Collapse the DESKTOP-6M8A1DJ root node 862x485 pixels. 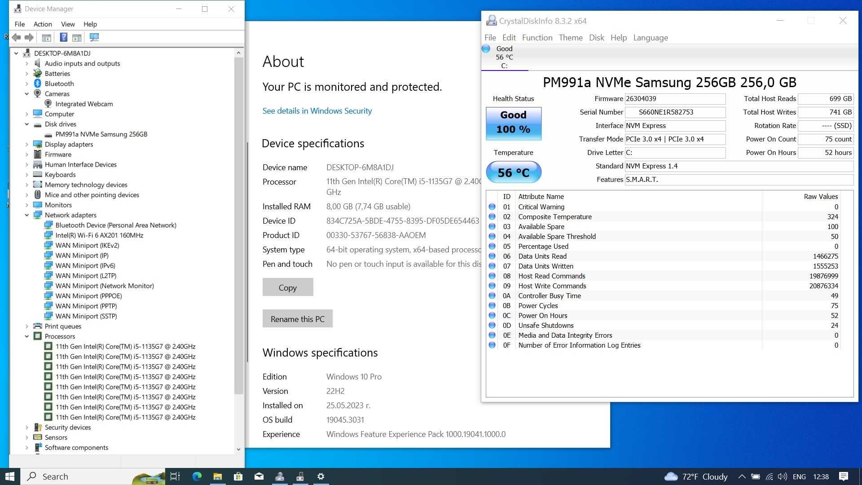tap(16, 53)
